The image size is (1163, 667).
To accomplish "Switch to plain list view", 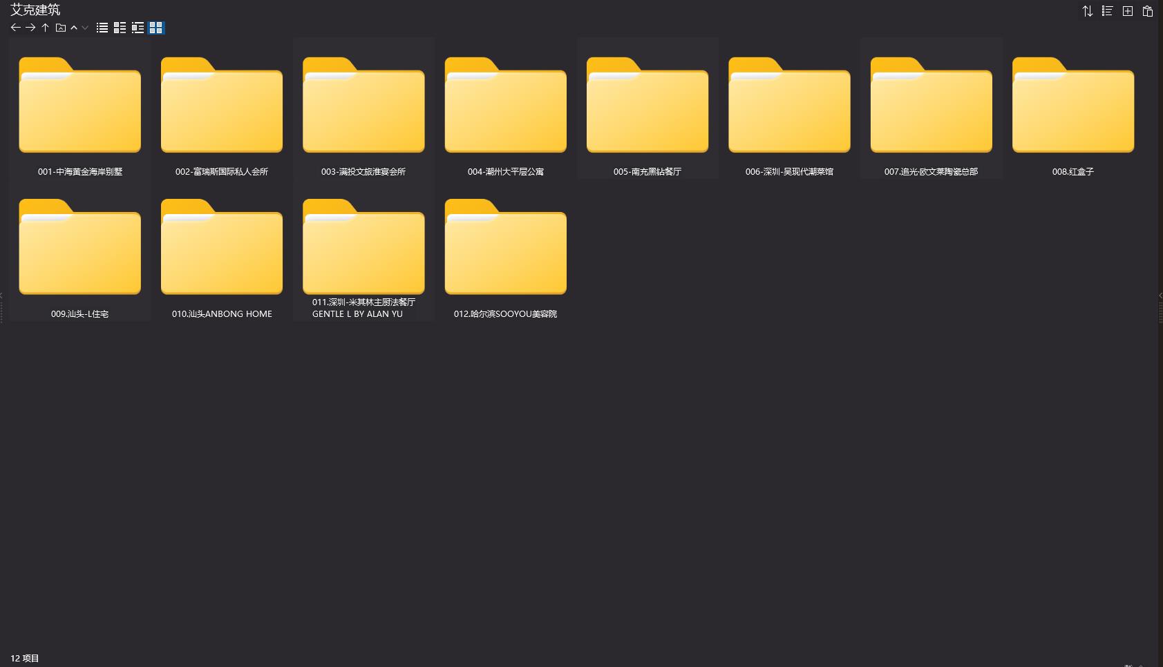I will point(102,28).
